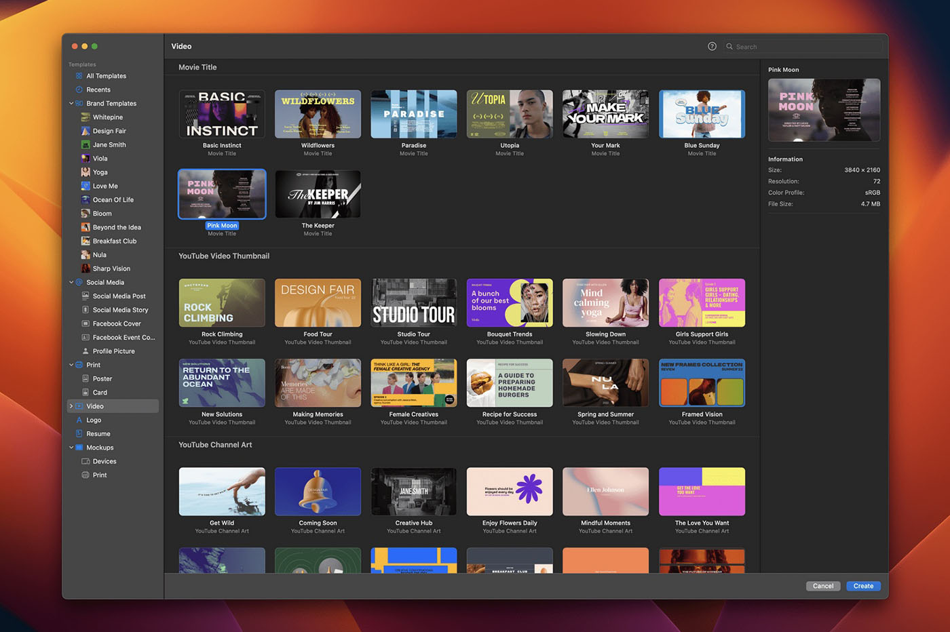Image resolution: width=950 pixels, height=632 pixels.
Task: Collapse the Social Media group
Action: tap(71, 282)
